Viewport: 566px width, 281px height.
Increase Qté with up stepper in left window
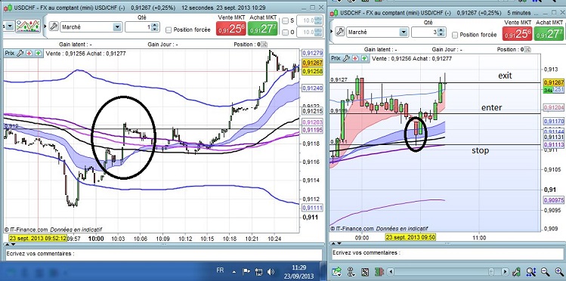pos(155,24)
